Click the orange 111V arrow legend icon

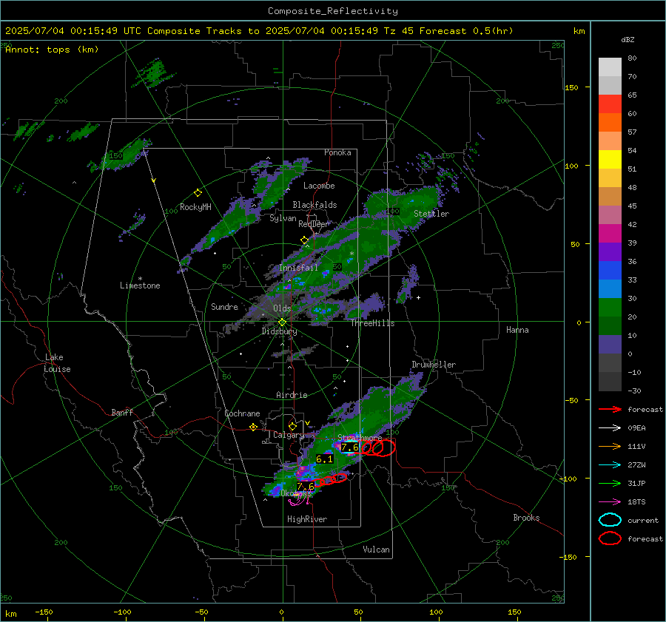click(x=610, y=446)
